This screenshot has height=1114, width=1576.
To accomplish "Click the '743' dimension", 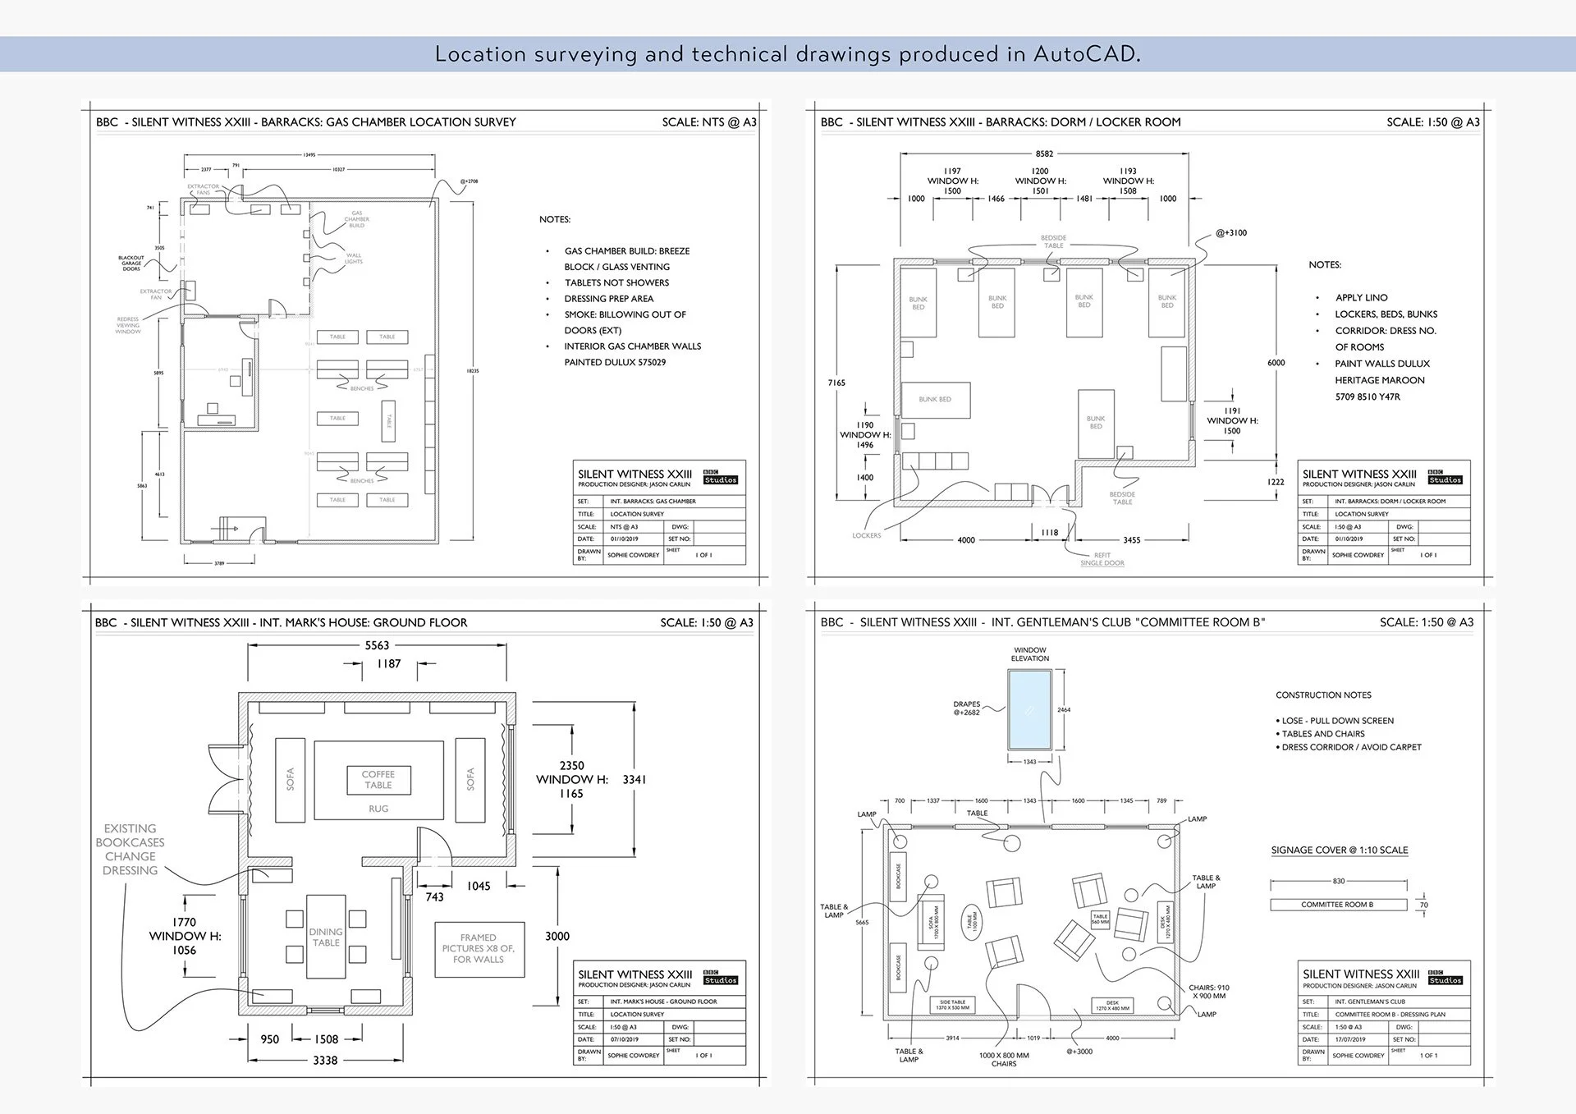I will coord(434,897).
